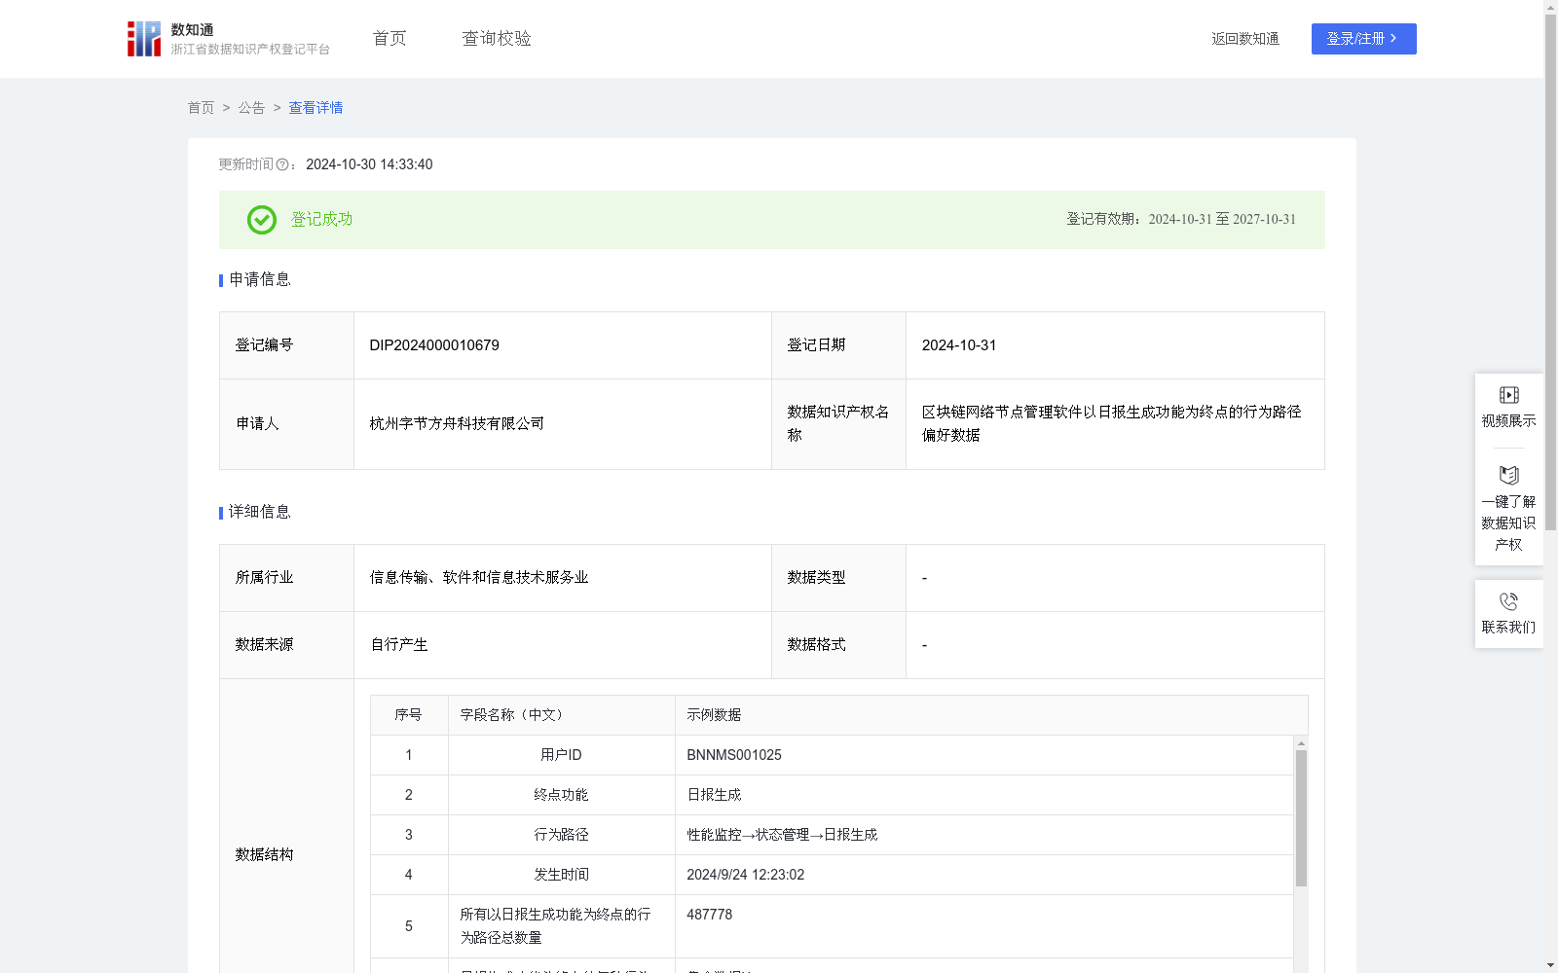This screenshot has width=1558, height=973.
Task: Click the help icon next to 更新时间
Action: coord(282,165)
